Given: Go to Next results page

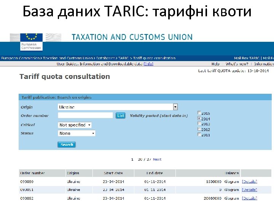Looking at the screenshot, I should 157,159.
